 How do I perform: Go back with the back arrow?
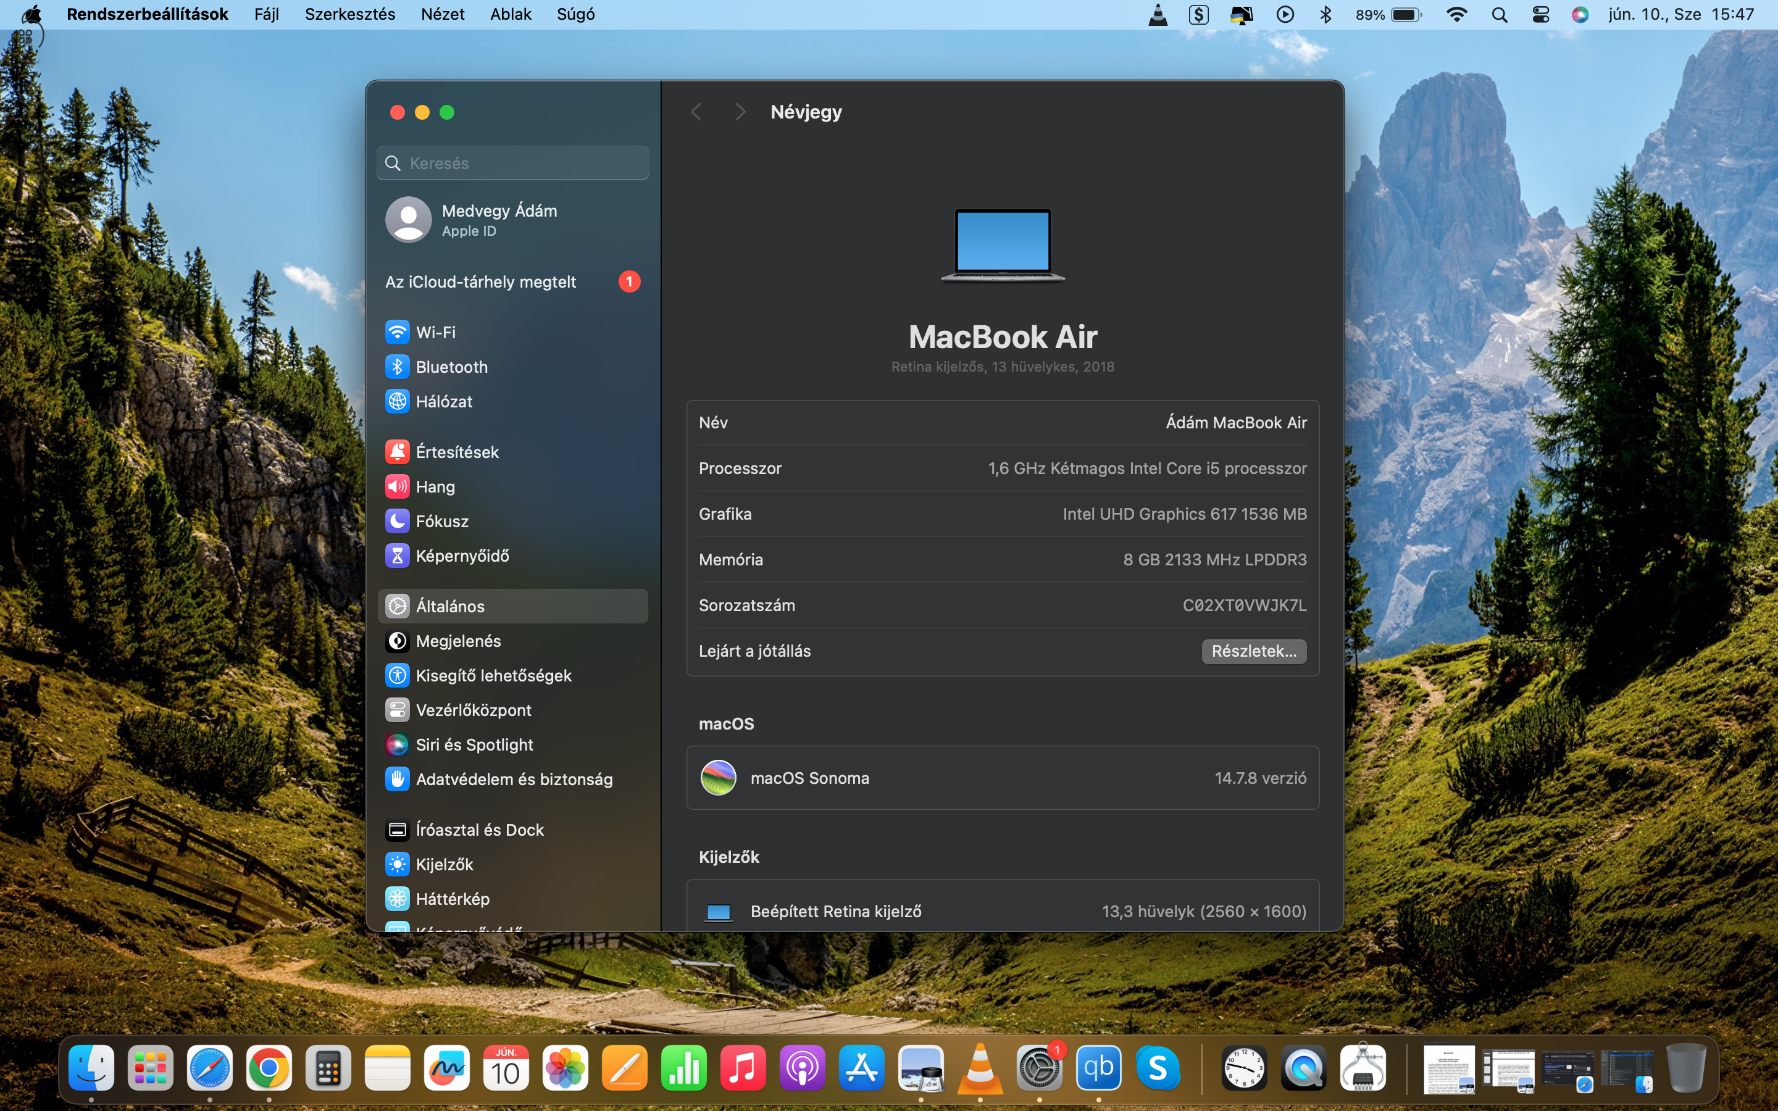point(696,112)
